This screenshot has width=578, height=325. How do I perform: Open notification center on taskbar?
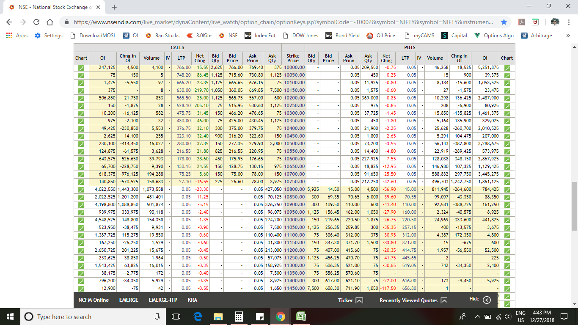click(x=564, y=317)
